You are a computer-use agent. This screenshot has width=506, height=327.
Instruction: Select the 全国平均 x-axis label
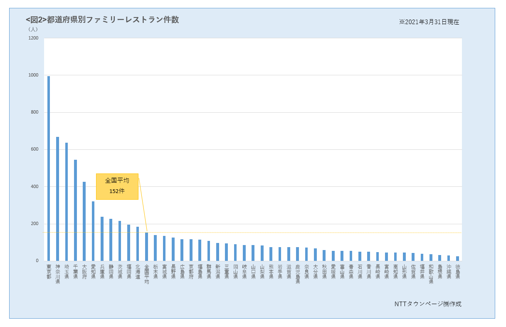(146, 274)
